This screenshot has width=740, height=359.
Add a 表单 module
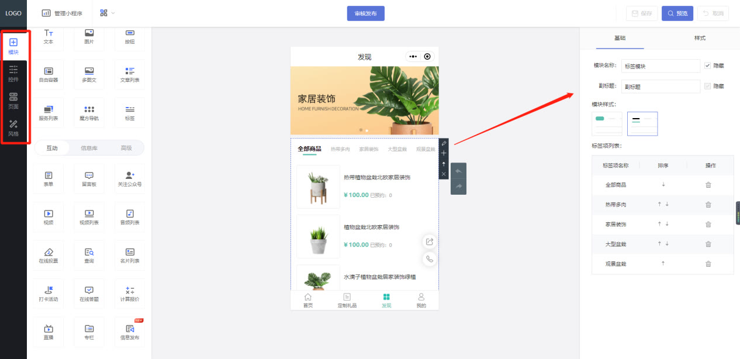click(49, 179)
